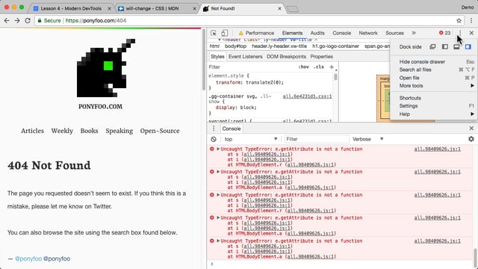Activate the inspect element picker icon
This screenshot has width=478, height=269.
pos(214,33)
